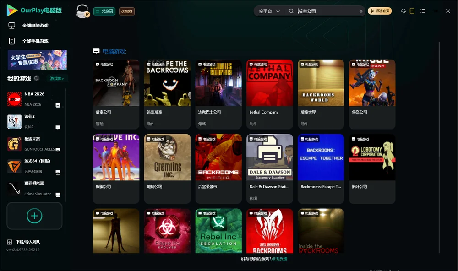Open the 极速会员 membership button
Screen dimensions: 458x271
click(380, 11)
